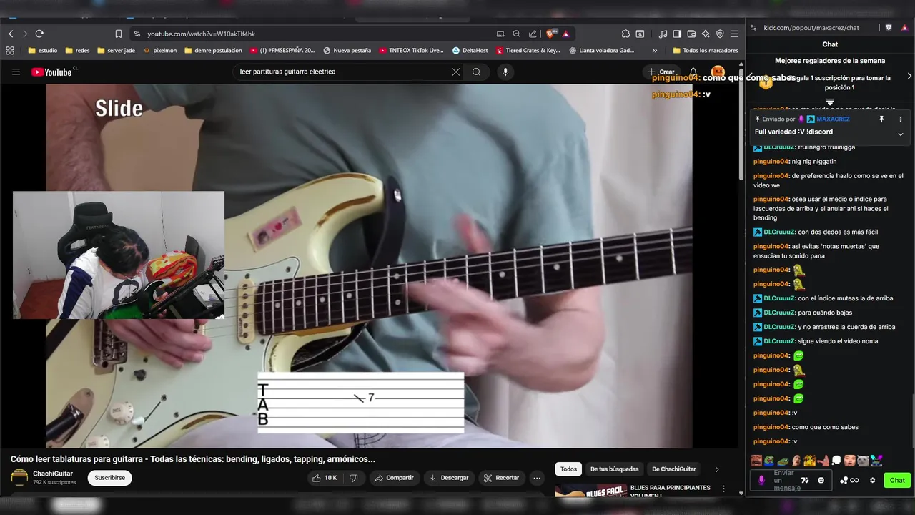
Task: Open the YouTube 'Crear' button
Action: click(x=661, y=72)
